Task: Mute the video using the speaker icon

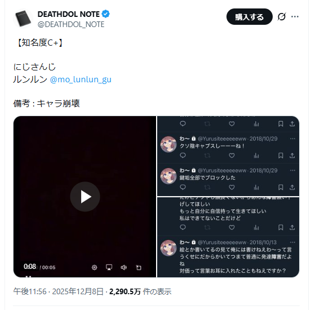Action: pyautogui.click(x=123, y=267)
